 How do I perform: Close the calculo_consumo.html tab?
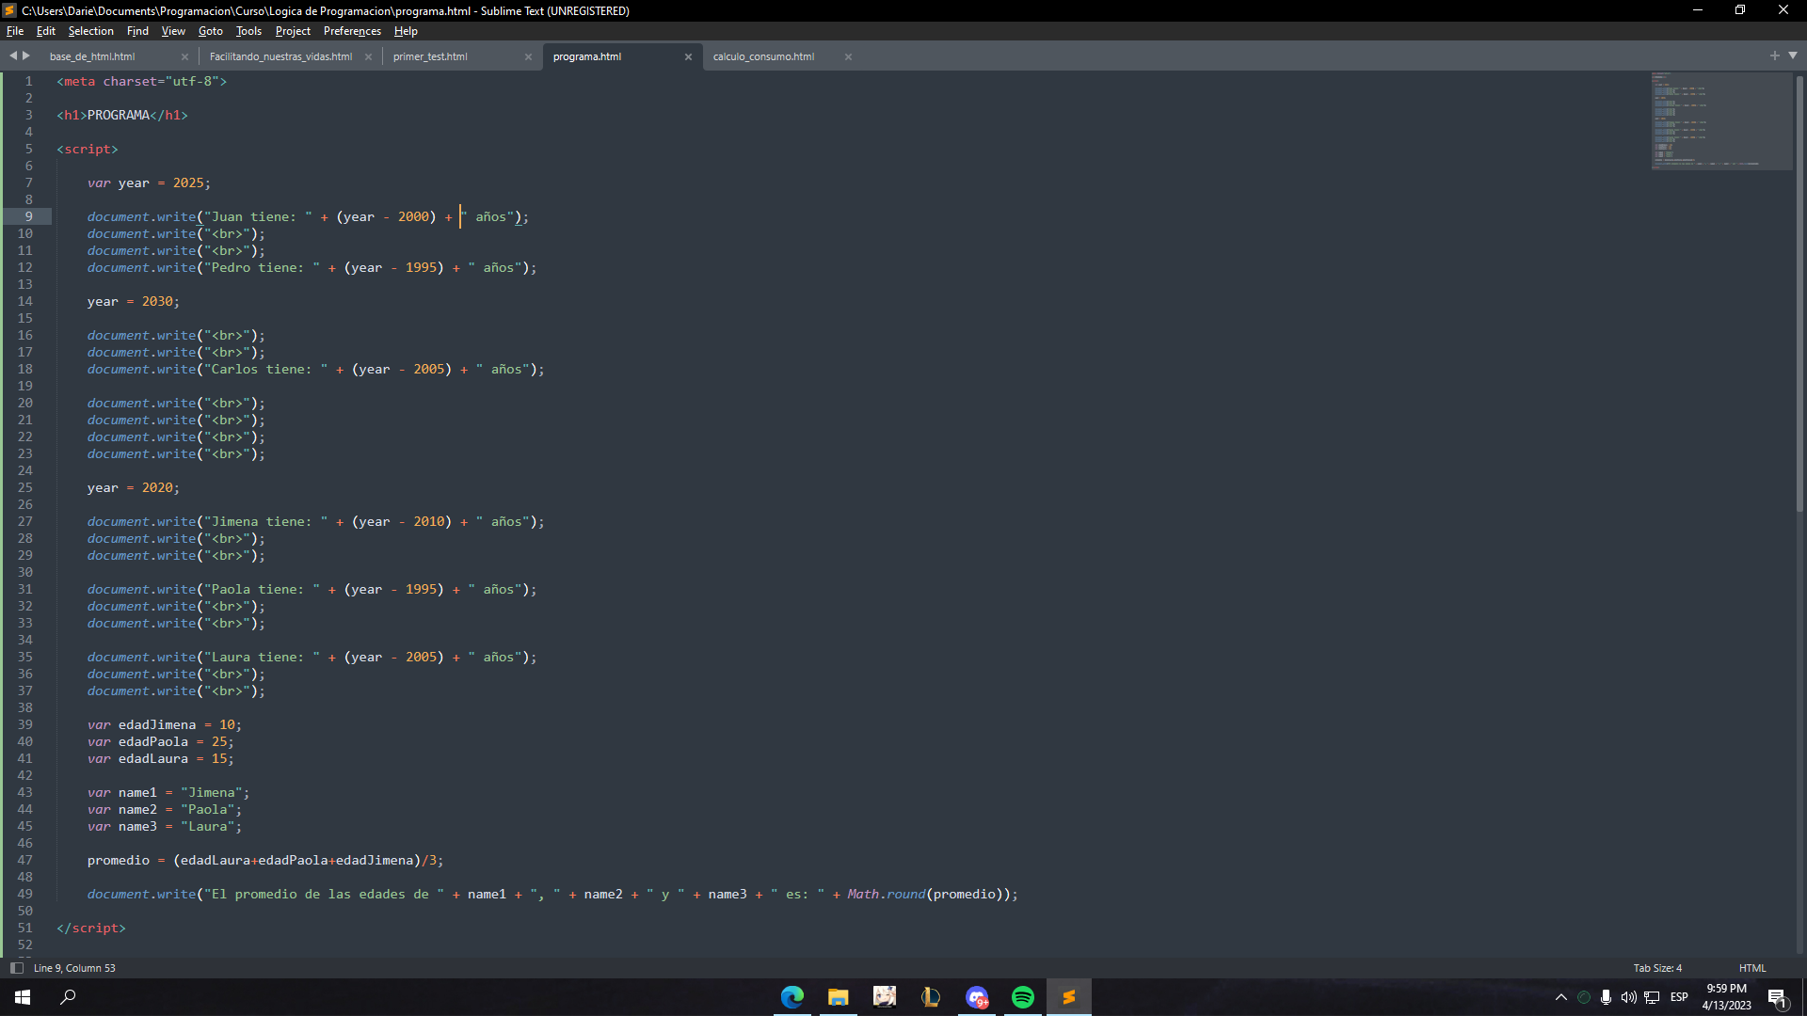848,57
